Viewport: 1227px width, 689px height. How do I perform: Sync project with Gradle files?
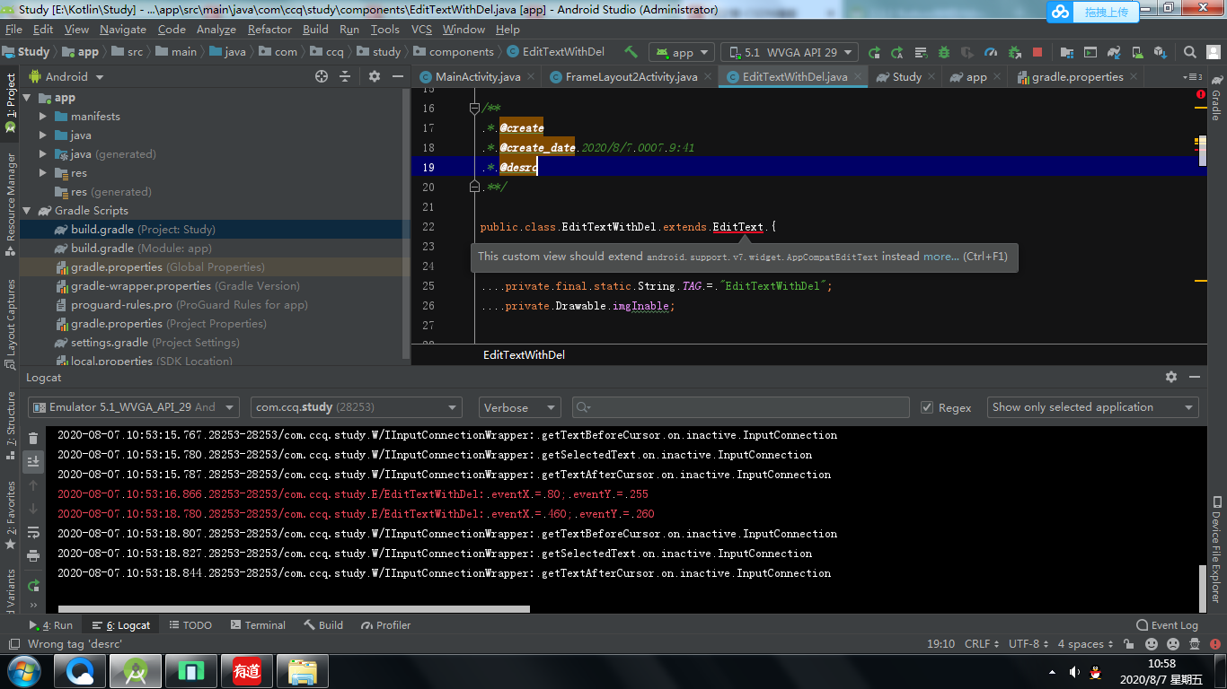(x=1112, y=51)
